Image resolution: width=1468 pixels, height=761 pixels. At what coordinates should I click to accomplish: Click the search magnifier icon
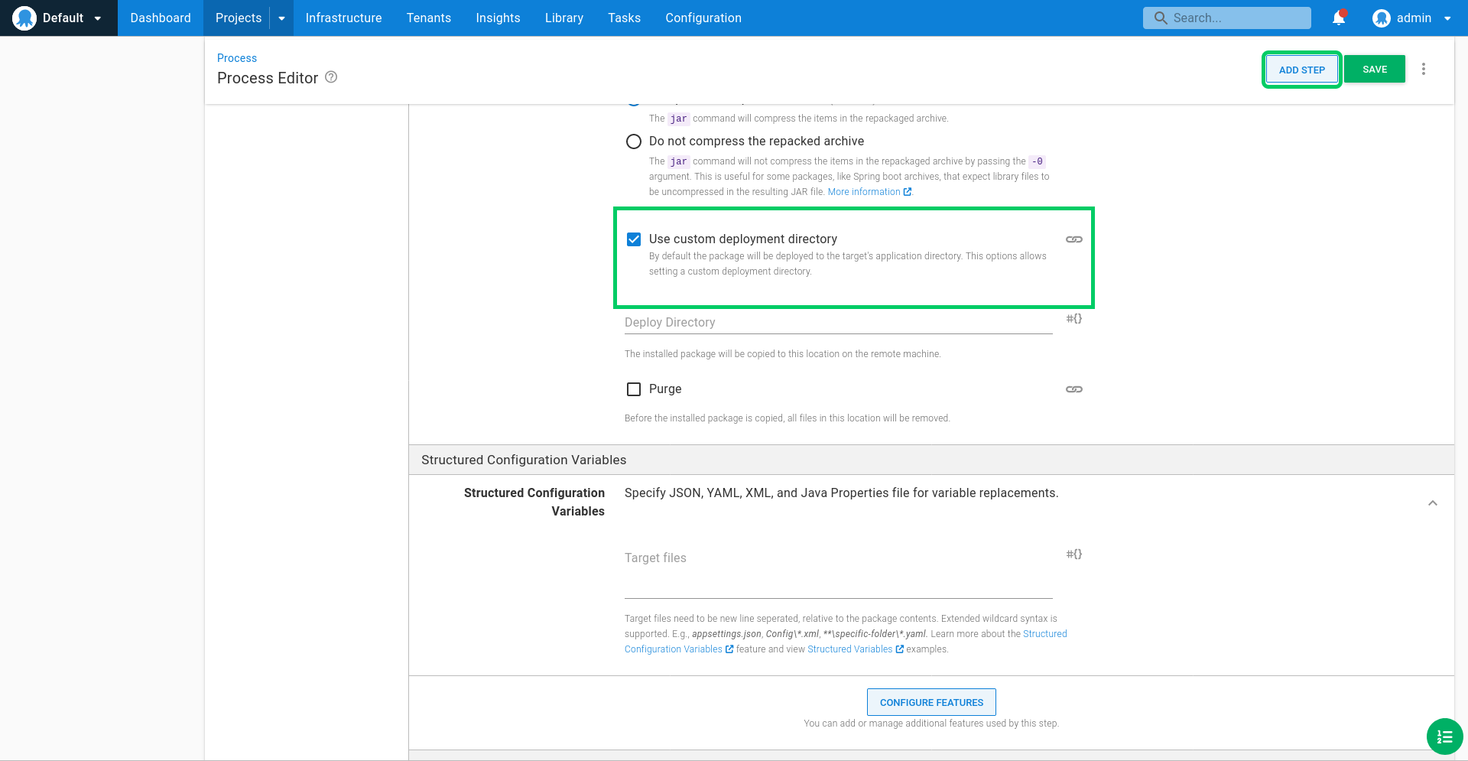[1161, 18]
